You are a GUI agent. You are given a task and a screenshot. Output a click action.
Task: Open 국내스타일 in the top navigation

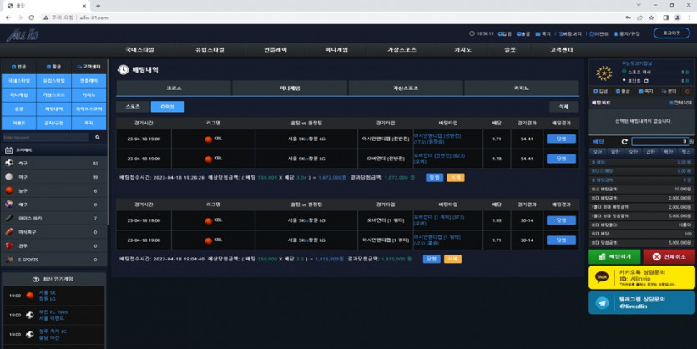[140, 50]
